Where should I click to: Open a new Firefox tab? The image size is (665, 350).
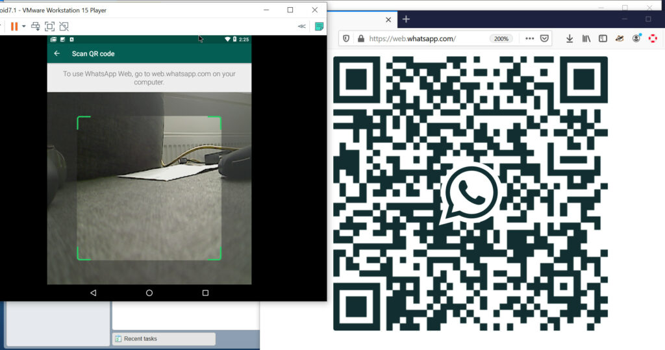click(x=406, y=19)
